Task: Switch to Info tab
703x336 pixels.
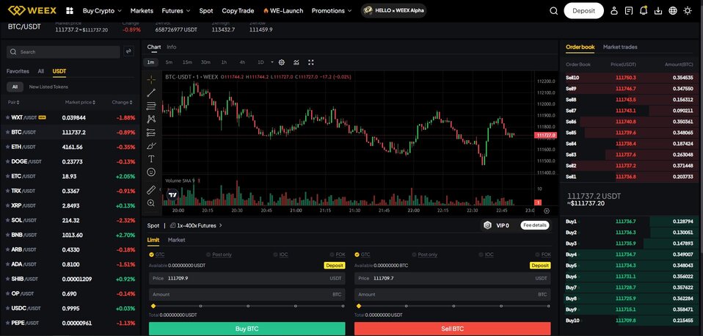Action: [171, 47]
